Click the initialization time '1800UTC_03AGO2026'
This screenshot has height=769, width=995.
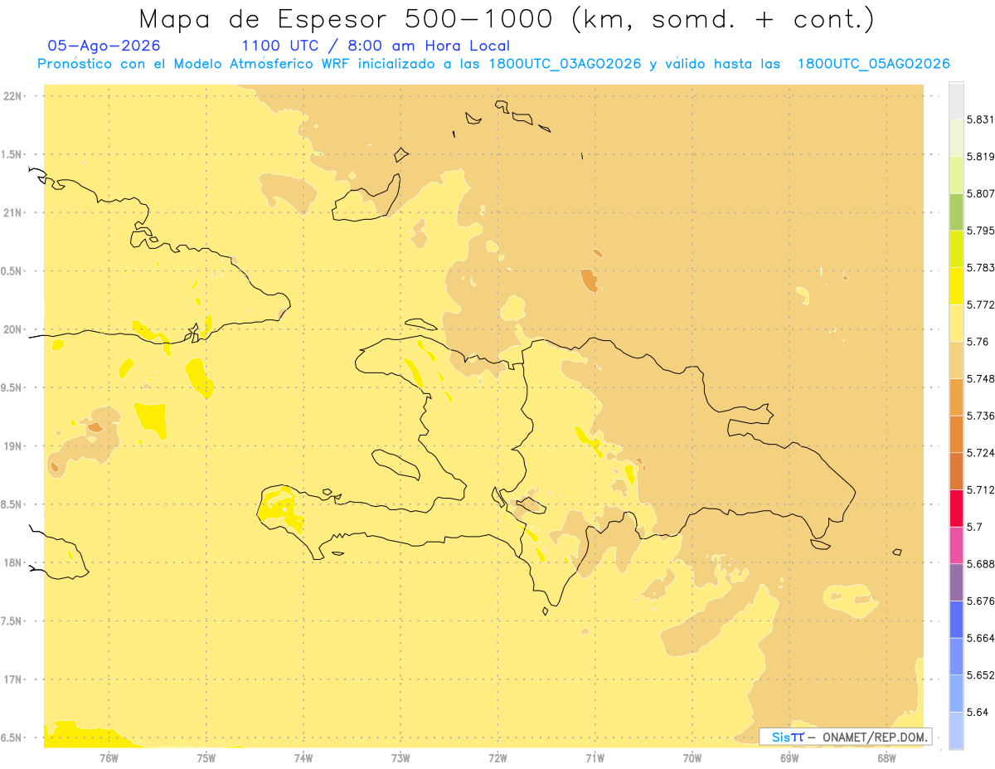(x=565, y=65)
